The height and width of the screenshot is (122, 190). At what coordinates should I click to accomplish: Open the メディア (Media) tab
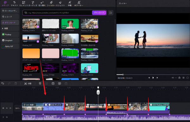pos(5,3)
